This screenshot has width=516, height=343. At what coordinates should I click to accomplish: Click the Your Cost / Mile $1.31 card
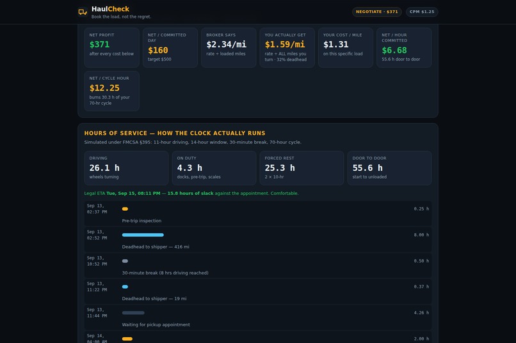click(x=346, y=48)
